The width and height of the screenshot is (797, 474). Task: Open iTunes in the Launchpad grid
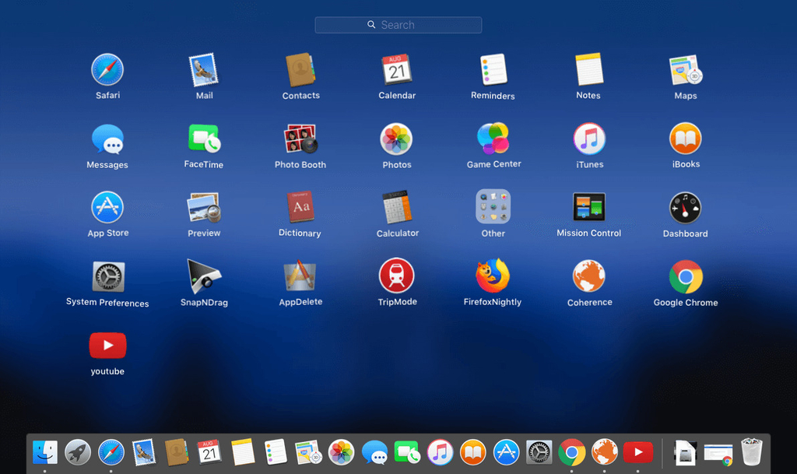point(589,139)
